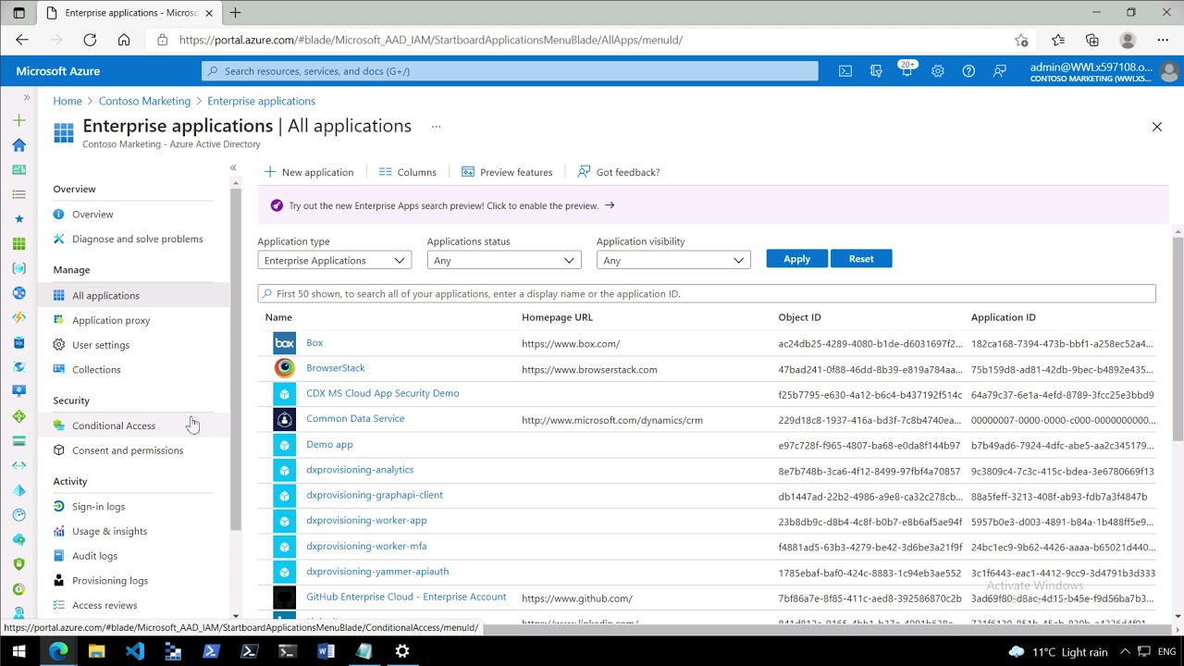
Task: Open Visual Studio Code from taskbar
Action: pyautogui.click(x=135, y=651)
